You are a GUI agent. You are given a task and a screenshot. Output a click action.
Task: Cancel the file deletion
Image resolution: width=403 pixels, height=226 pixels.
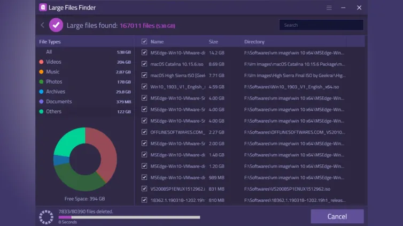(337, 216)
